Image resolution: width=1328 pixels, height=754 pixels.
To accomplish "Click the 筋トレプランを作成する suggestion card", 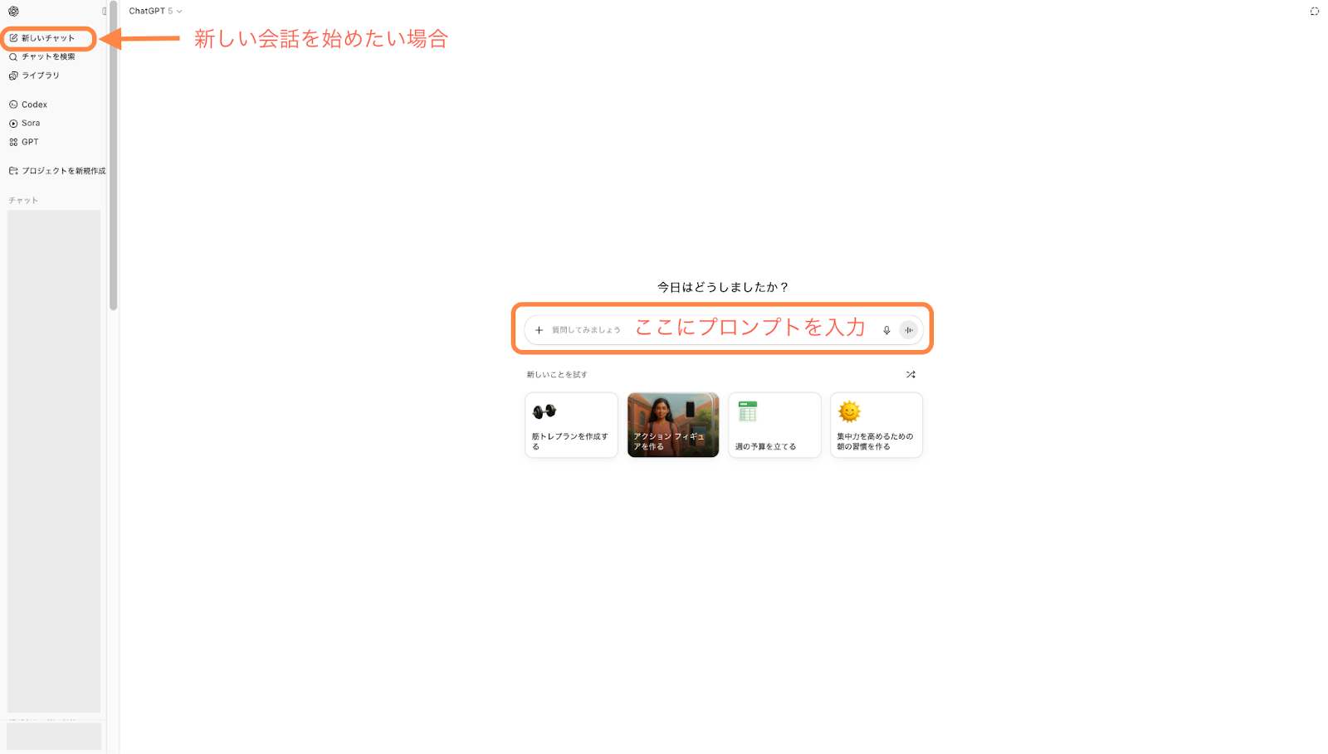I will coord(571,425).
